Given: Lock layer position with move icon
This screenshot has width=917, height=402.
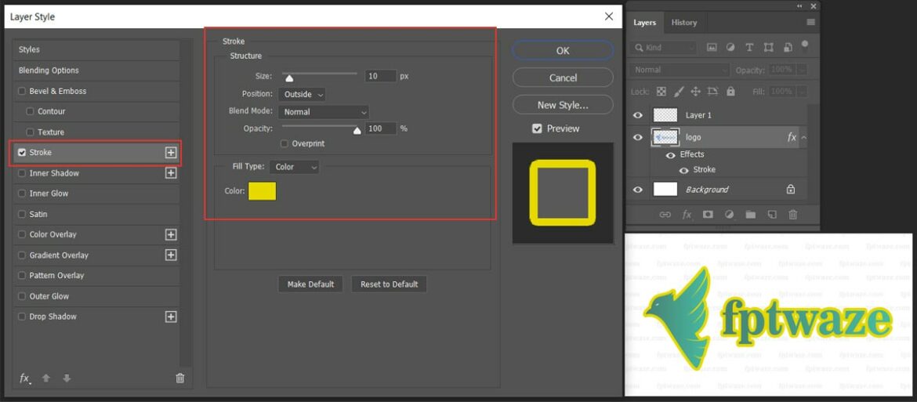Looking at the screenshot, I should (x=695, y=92).
